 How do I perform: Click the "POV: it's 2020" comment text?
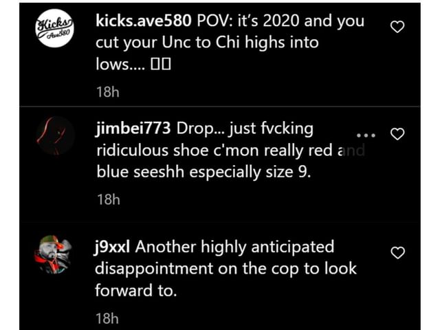coord(249,21)
